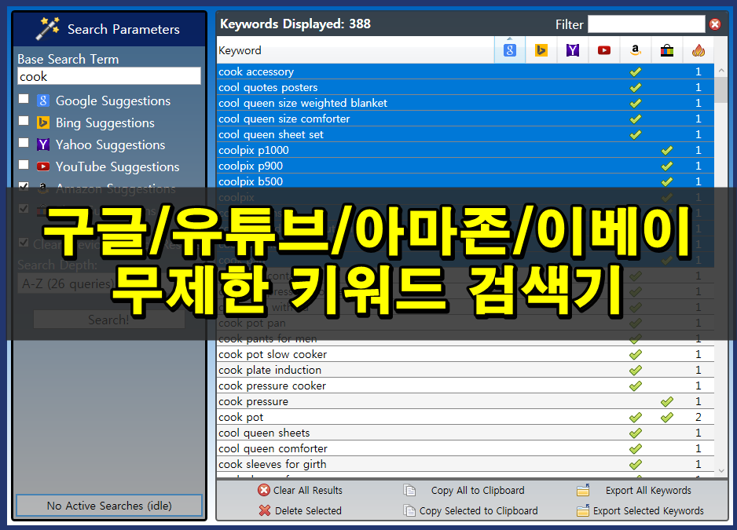
Task: Select row 'cook plate induction'
Action: pos(465,370)
